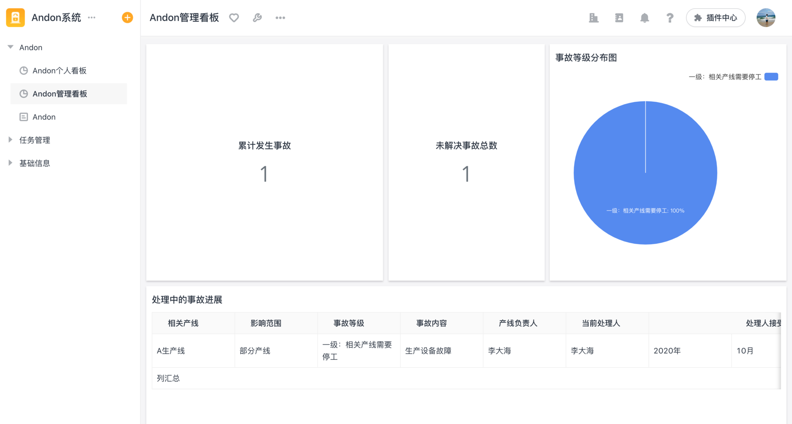This screenshot has height=424, width=792.
Task: Toggle the blue legend color swatch
Action: point(771,77)
